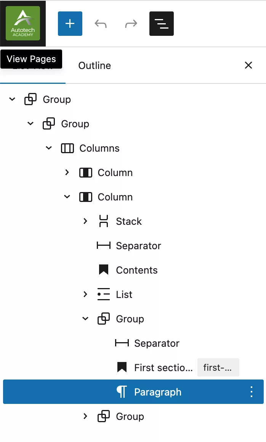The height and width of the screenshot is (442, 266).
Task: Select the Separator under Stack
Action: point(138,246)
